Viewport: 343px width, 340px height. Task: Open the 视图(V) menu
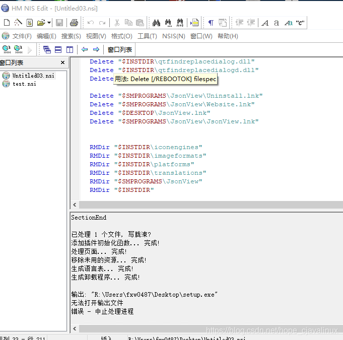click(96, 36)
